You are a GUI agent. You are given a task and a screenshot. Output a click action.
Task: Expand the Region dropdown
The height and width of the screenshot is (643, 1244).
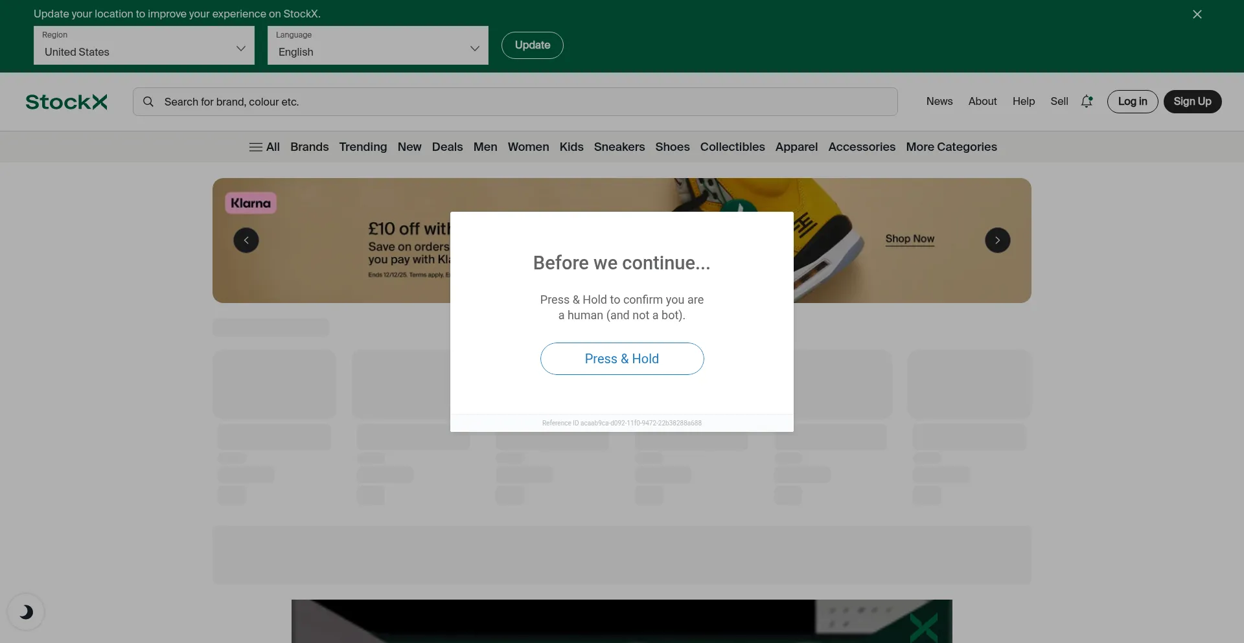coord(144,45)
